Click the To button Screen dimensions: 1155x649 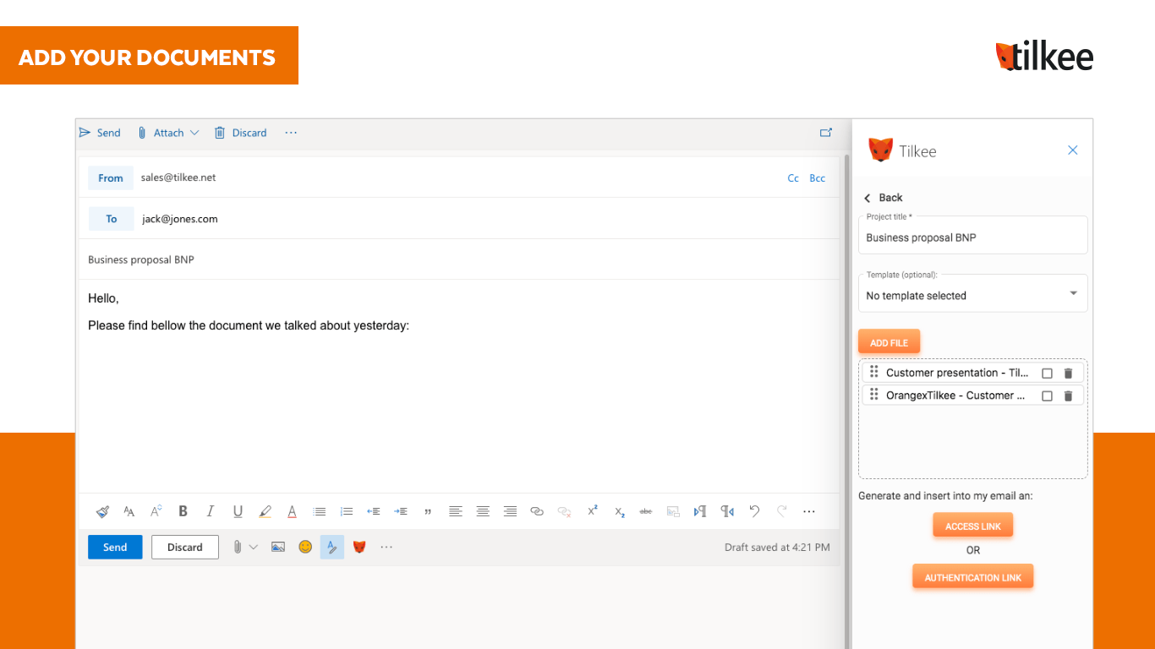coord(111,219)
